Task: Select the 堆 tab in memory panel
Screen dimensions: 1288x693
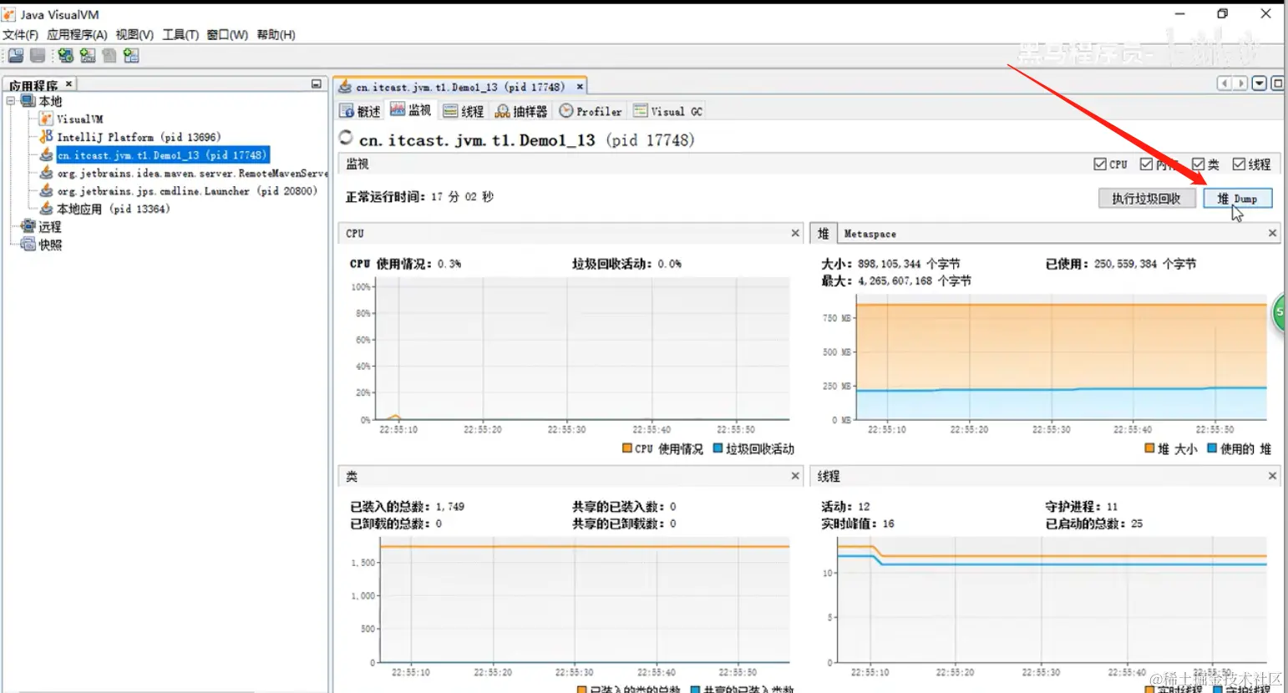Action: click(x=824, y=234)
